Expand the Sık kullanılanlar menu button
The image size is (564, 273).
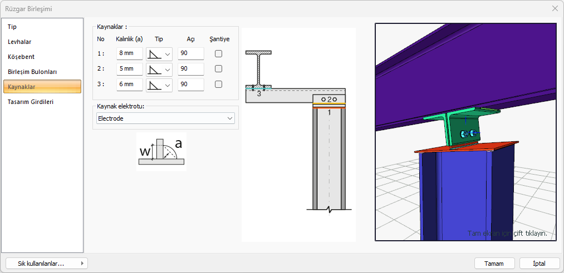click(x=47, y=264)
